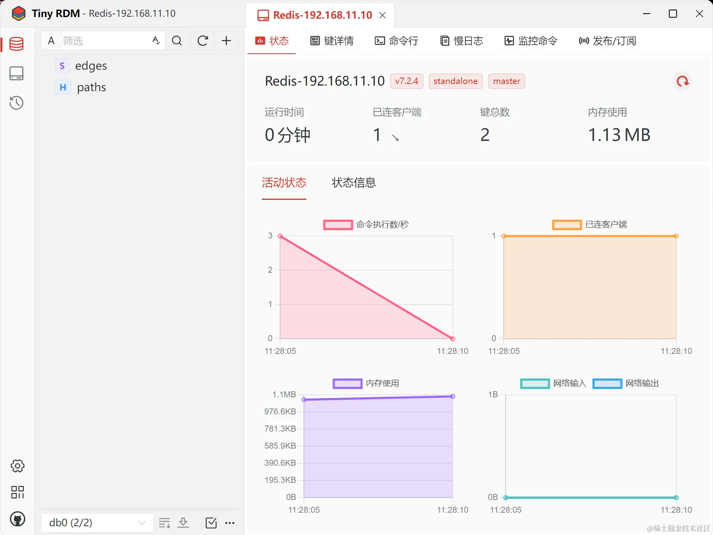Toggle the 内存使用 purple legend swatch
This screenshot has width=713, height=535.
click(347, 384)
